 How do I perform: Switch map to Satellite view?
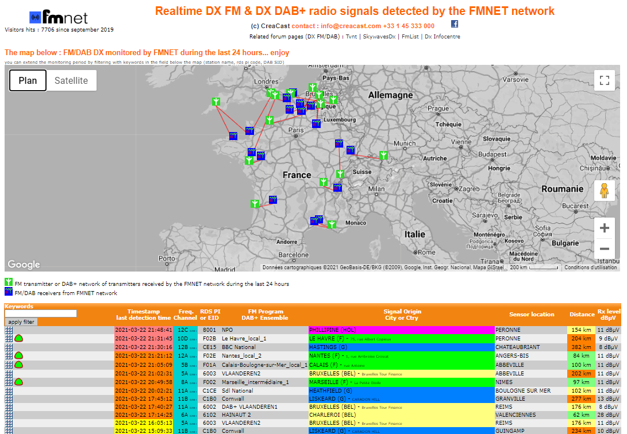[71, 80]
